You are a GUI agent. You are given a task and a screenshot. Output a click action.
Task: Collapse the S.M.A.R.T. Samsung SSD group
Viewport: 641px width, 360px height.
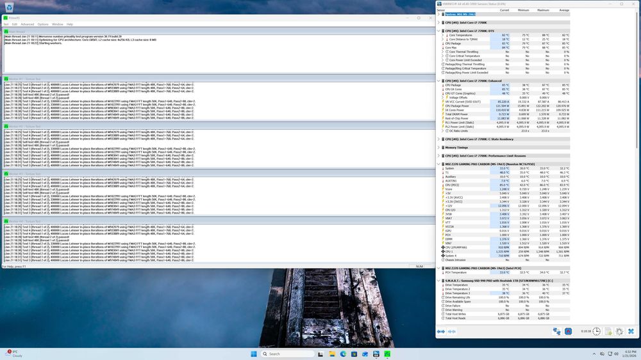(438, 281)
